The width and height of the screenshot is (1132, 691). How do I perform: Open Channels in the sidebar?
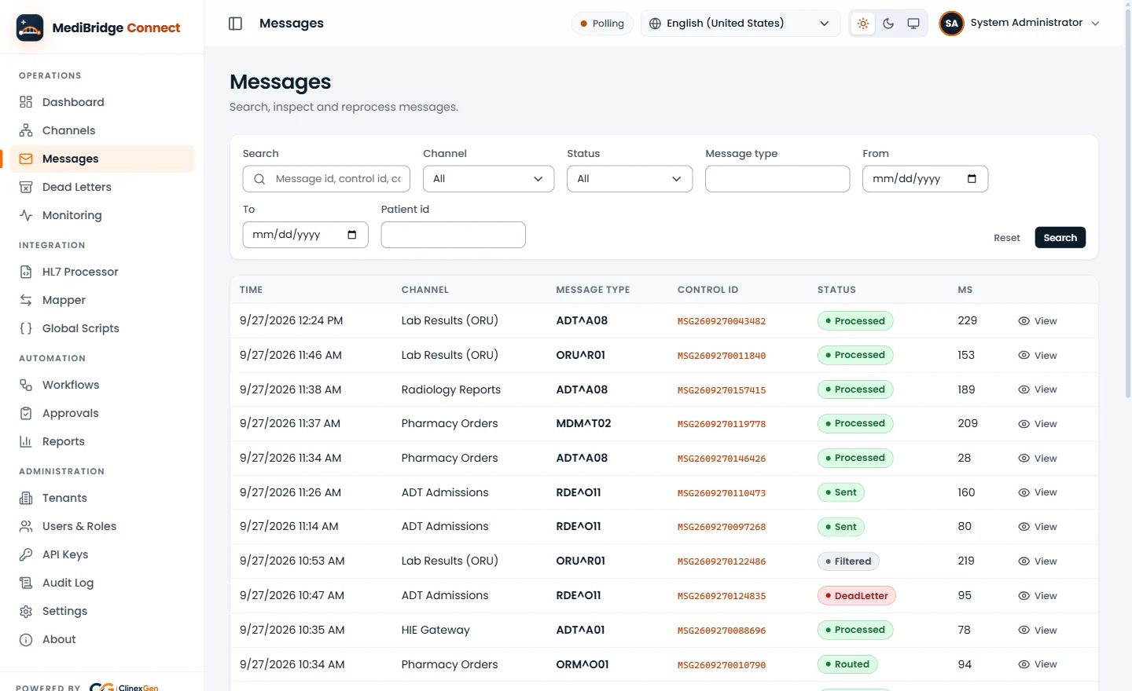pyautogui.click(x=102, y=130)
